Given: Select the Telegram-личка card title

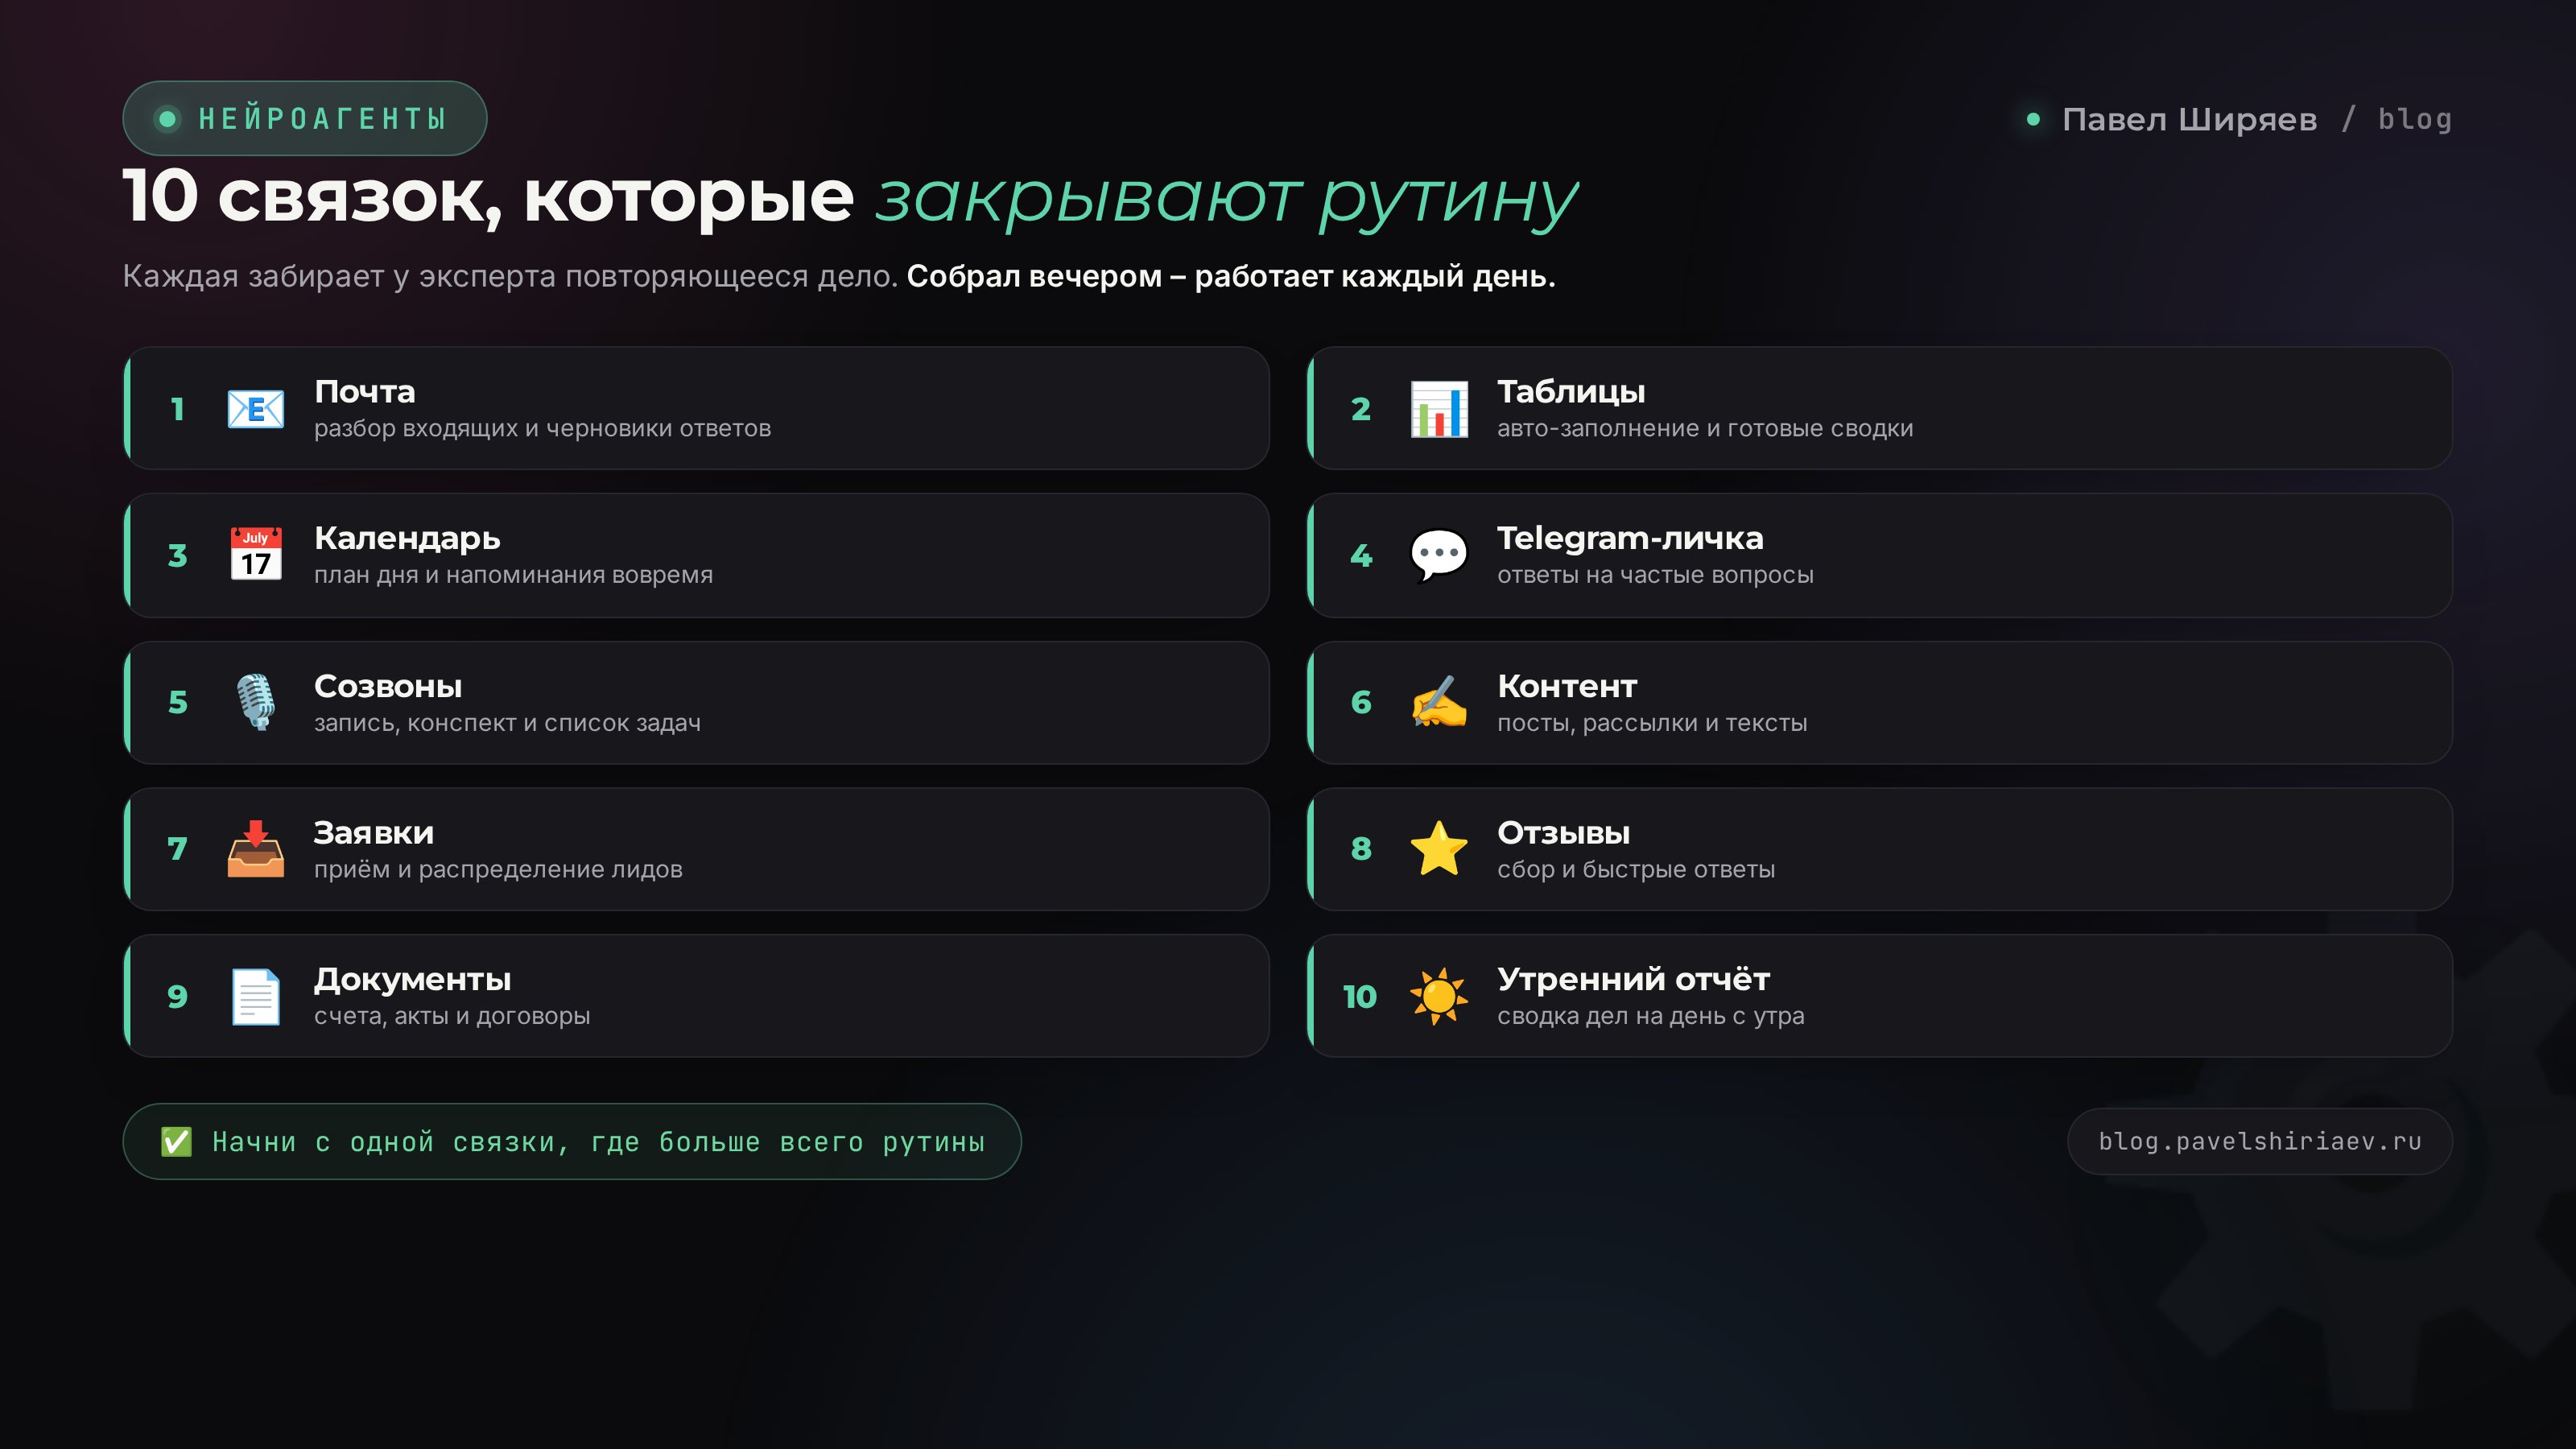Looking at the screenshot, I should tap(1630, 538).
